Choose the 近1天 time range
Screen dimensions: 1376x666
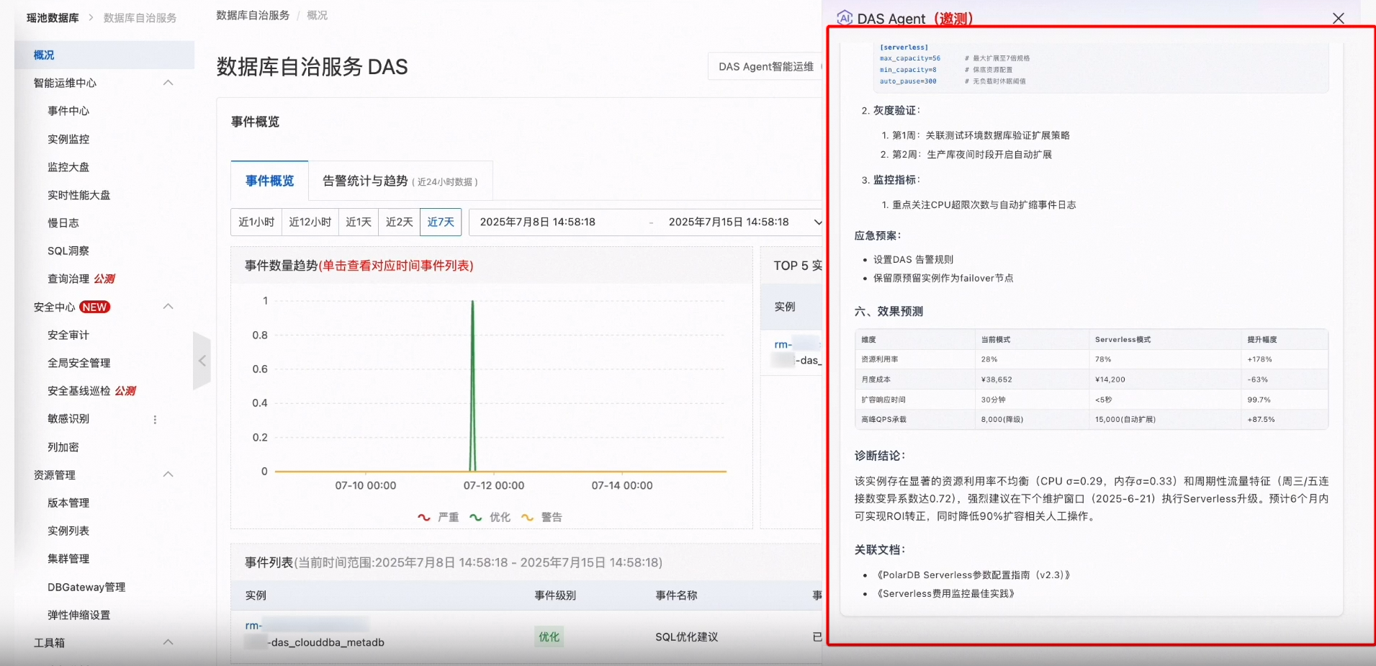pyautogui.click(x=359, y=222)
